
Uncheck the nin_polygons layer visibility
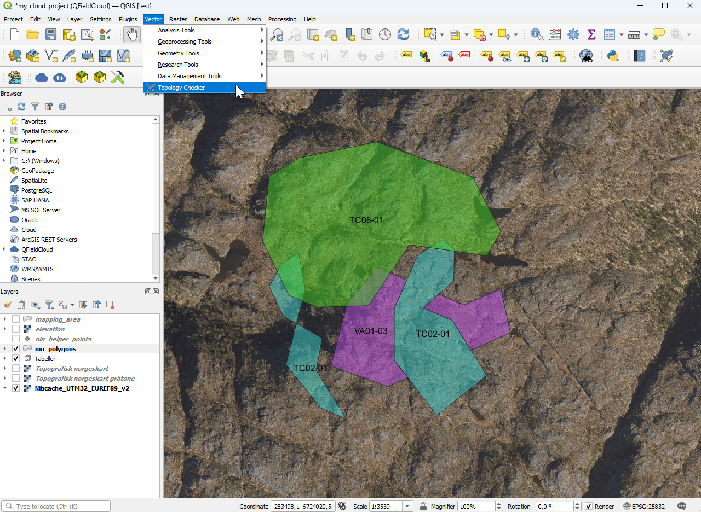point(16,349)
